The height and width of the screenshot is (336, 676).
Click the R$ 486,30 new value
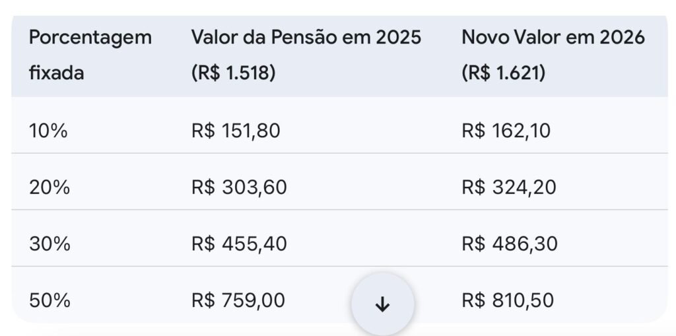[509, 244]
